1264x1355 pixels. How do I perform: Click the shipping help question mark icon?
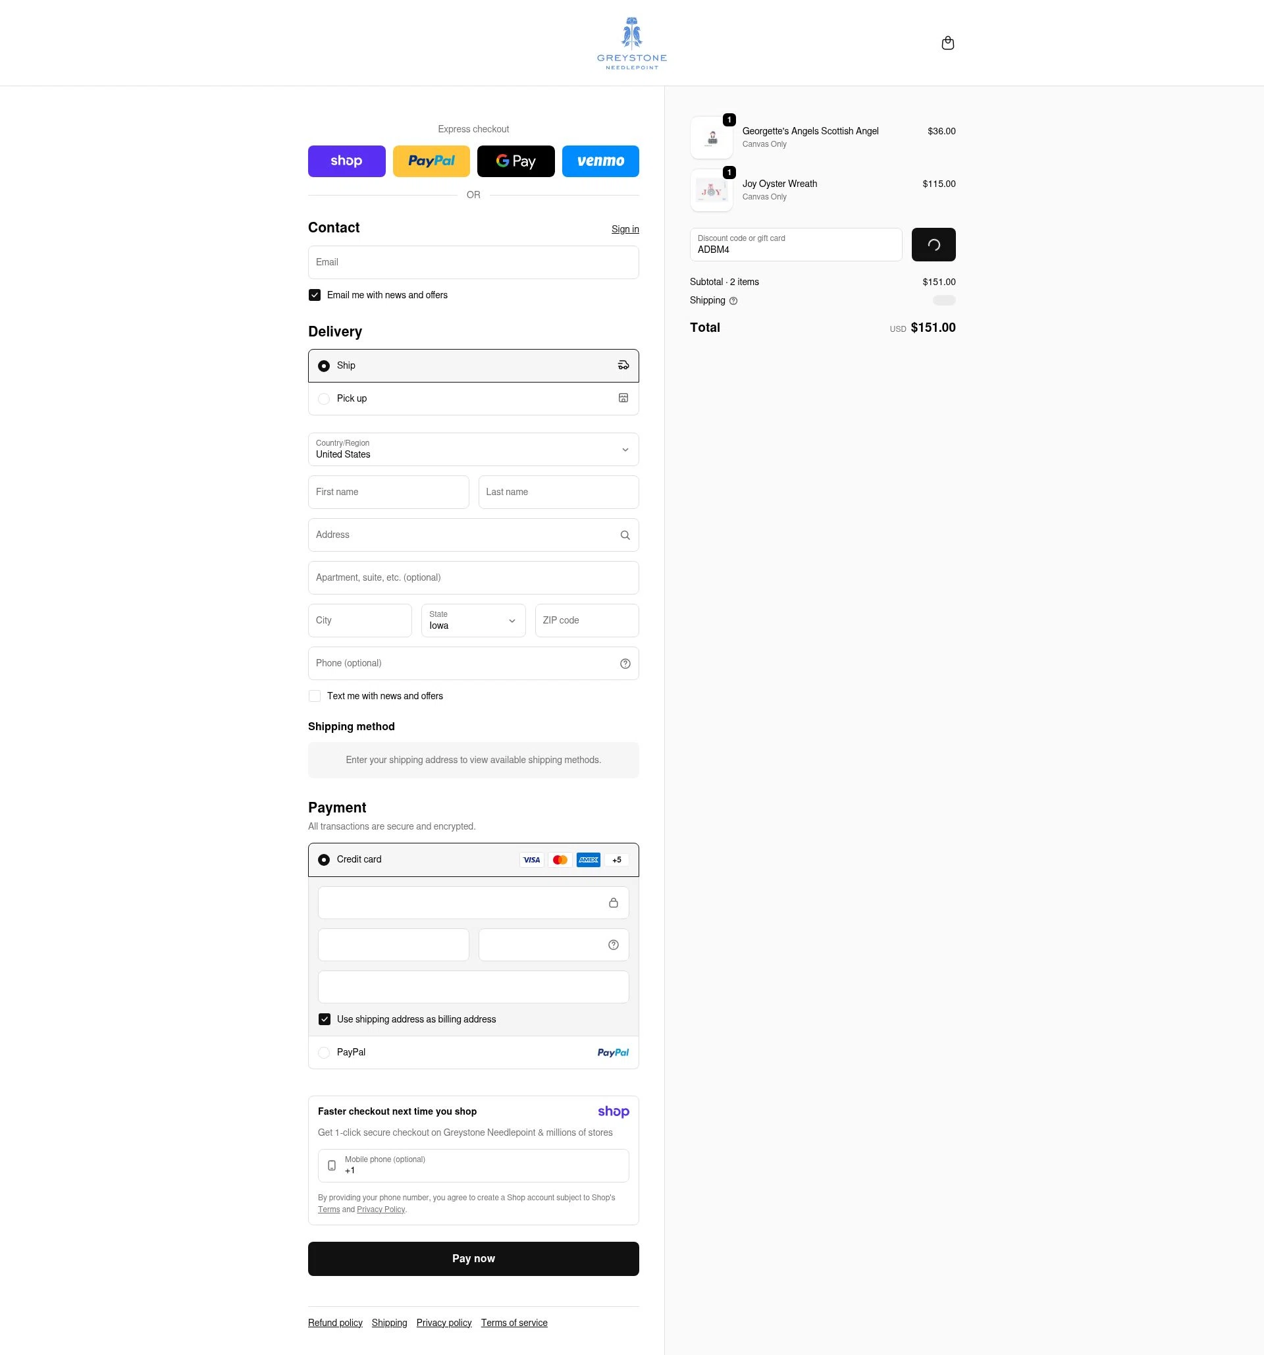coord(733,301)
